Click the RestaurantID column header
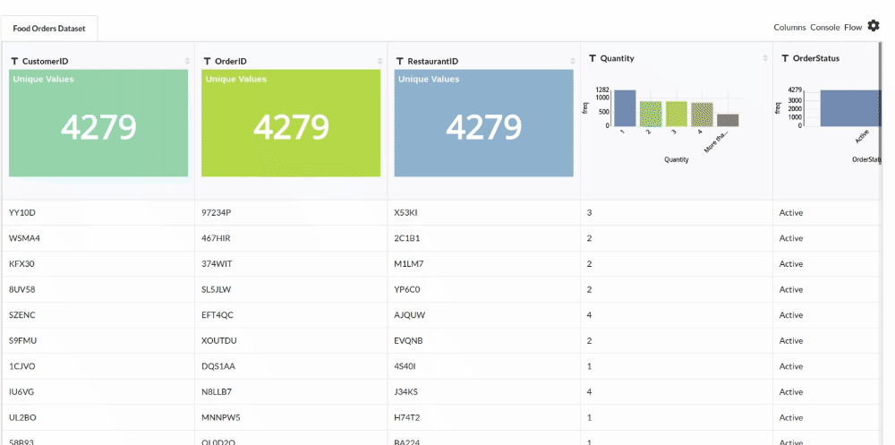This screenshot has height=445, width=895. click(x=432, y=61)
